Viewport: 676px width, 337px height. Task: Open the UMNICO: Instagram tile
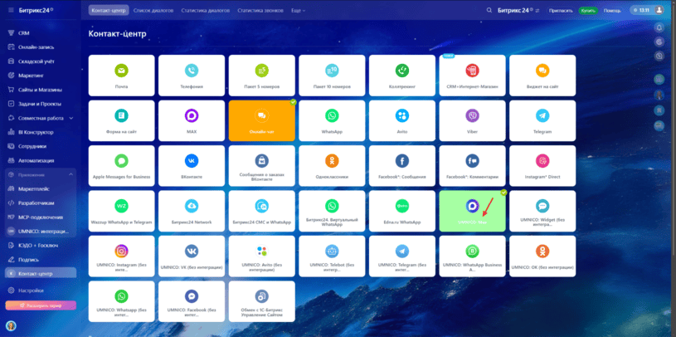point(121,256)
